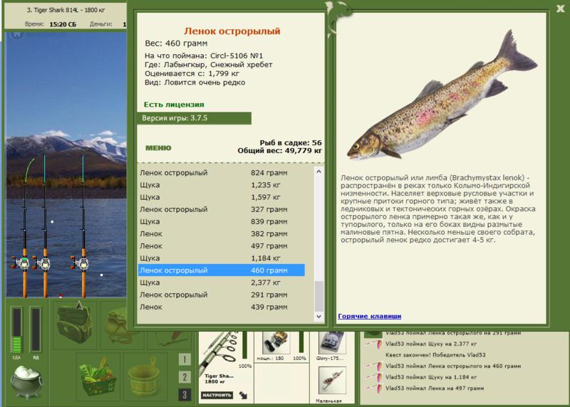Click the Glory-175 line thumbnail
The height and width of the screenshot is (407, 570).
[x=331, y=343]
